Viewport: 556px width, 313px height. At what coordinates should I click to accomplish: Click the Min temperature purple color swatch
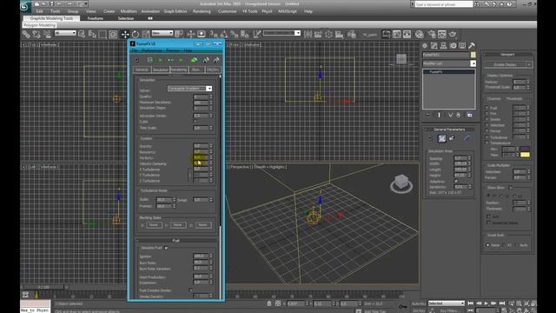[x=525, y=149]
